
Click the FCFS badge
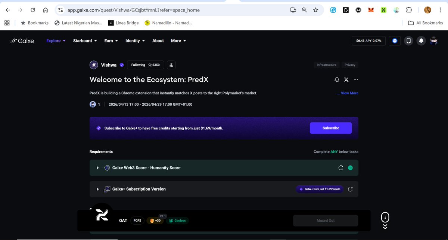[137, 221]
